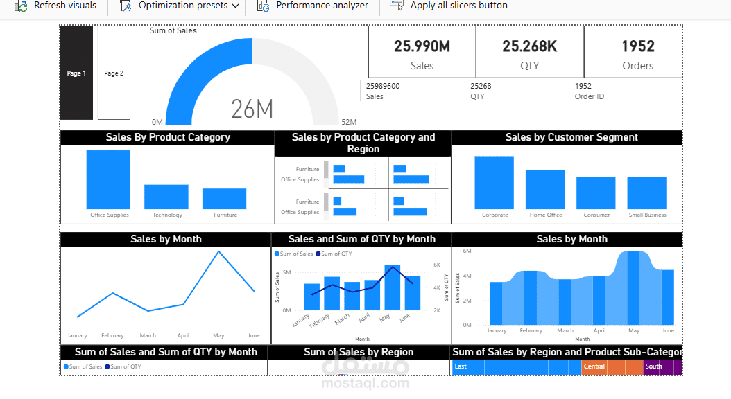Viewport: 731px width, 399px height.
Task: Click Sum of Sales legend in combo chart
Action: (293, 254)
